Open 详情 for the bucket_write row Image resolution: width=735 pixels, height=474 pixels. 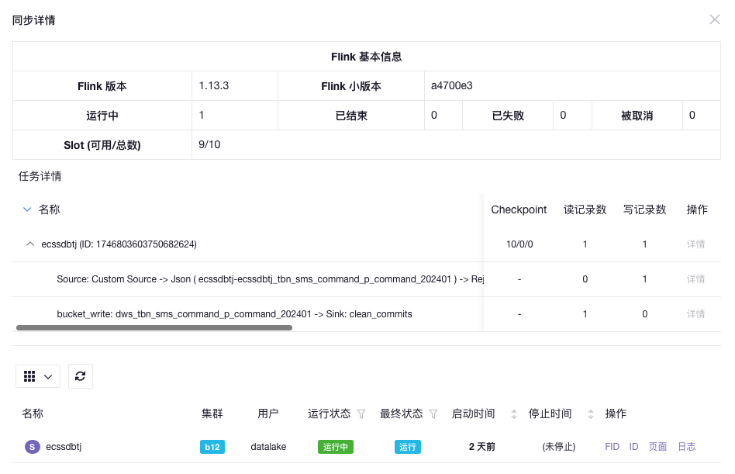pos(695,314)
